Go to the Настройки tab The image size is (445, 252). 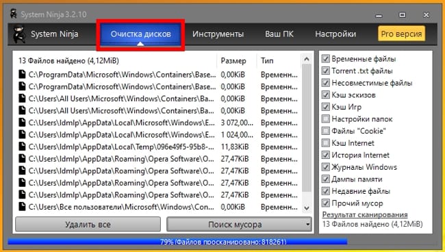tap(335, 34)
